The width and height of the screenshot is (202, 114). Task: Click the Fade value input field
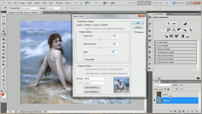[115, 52]
